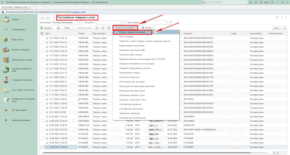Click the Дт/Кт postings icon
Viewport: 290px width, 155px height.
pos(97,28)
